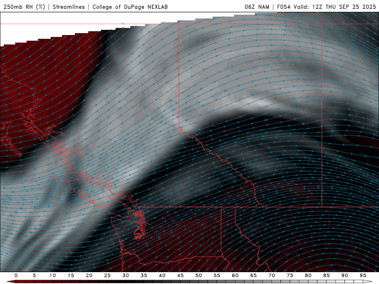This screenshot has width=379, height=284.
Task: Click 'Valid: 12Z THU SEP 25 2025' text
Action: pos(335,7)
